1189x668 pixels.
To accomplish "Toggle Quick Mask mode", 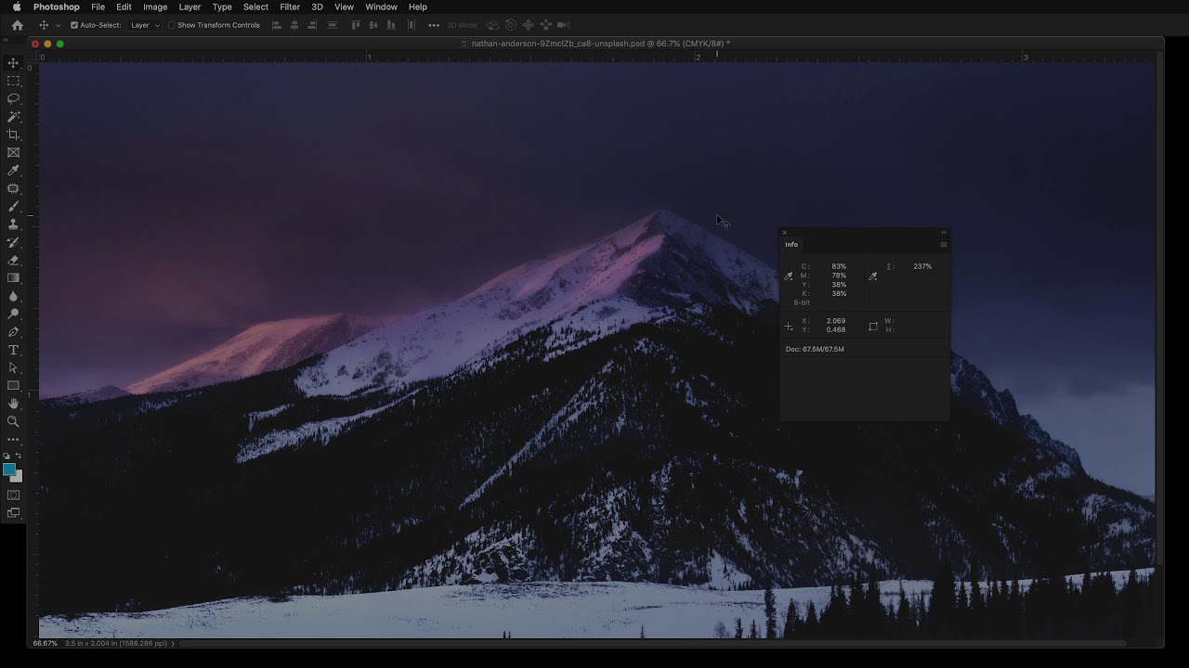I will [13, 495].
